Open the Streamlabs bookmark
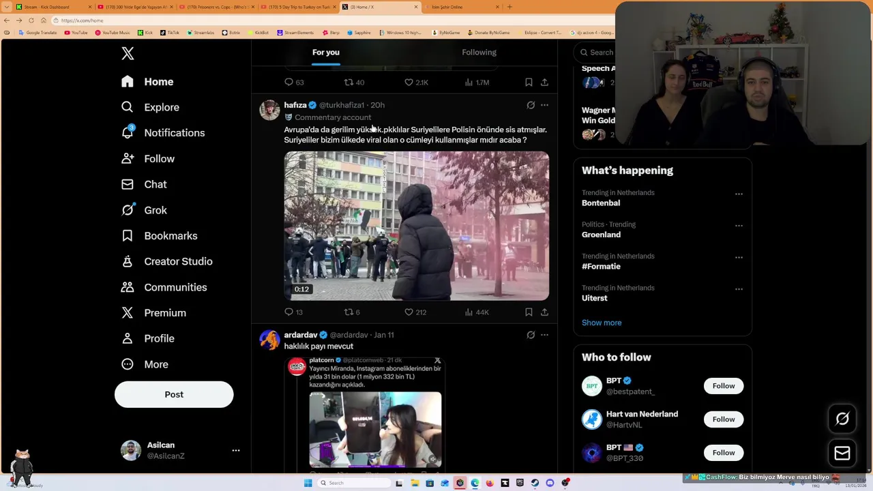This screenshot has height=491, width=873. pyautogui.click(x=201, y=33)
